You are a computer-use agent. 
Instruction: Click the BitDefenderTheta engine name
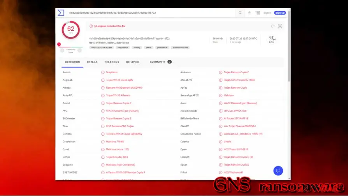[190, 119]
